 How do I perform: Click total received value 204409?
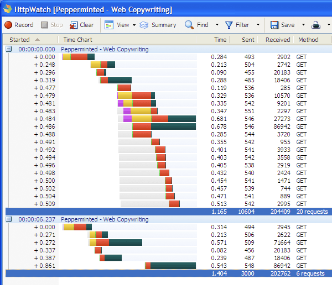[x=281, y=212]
